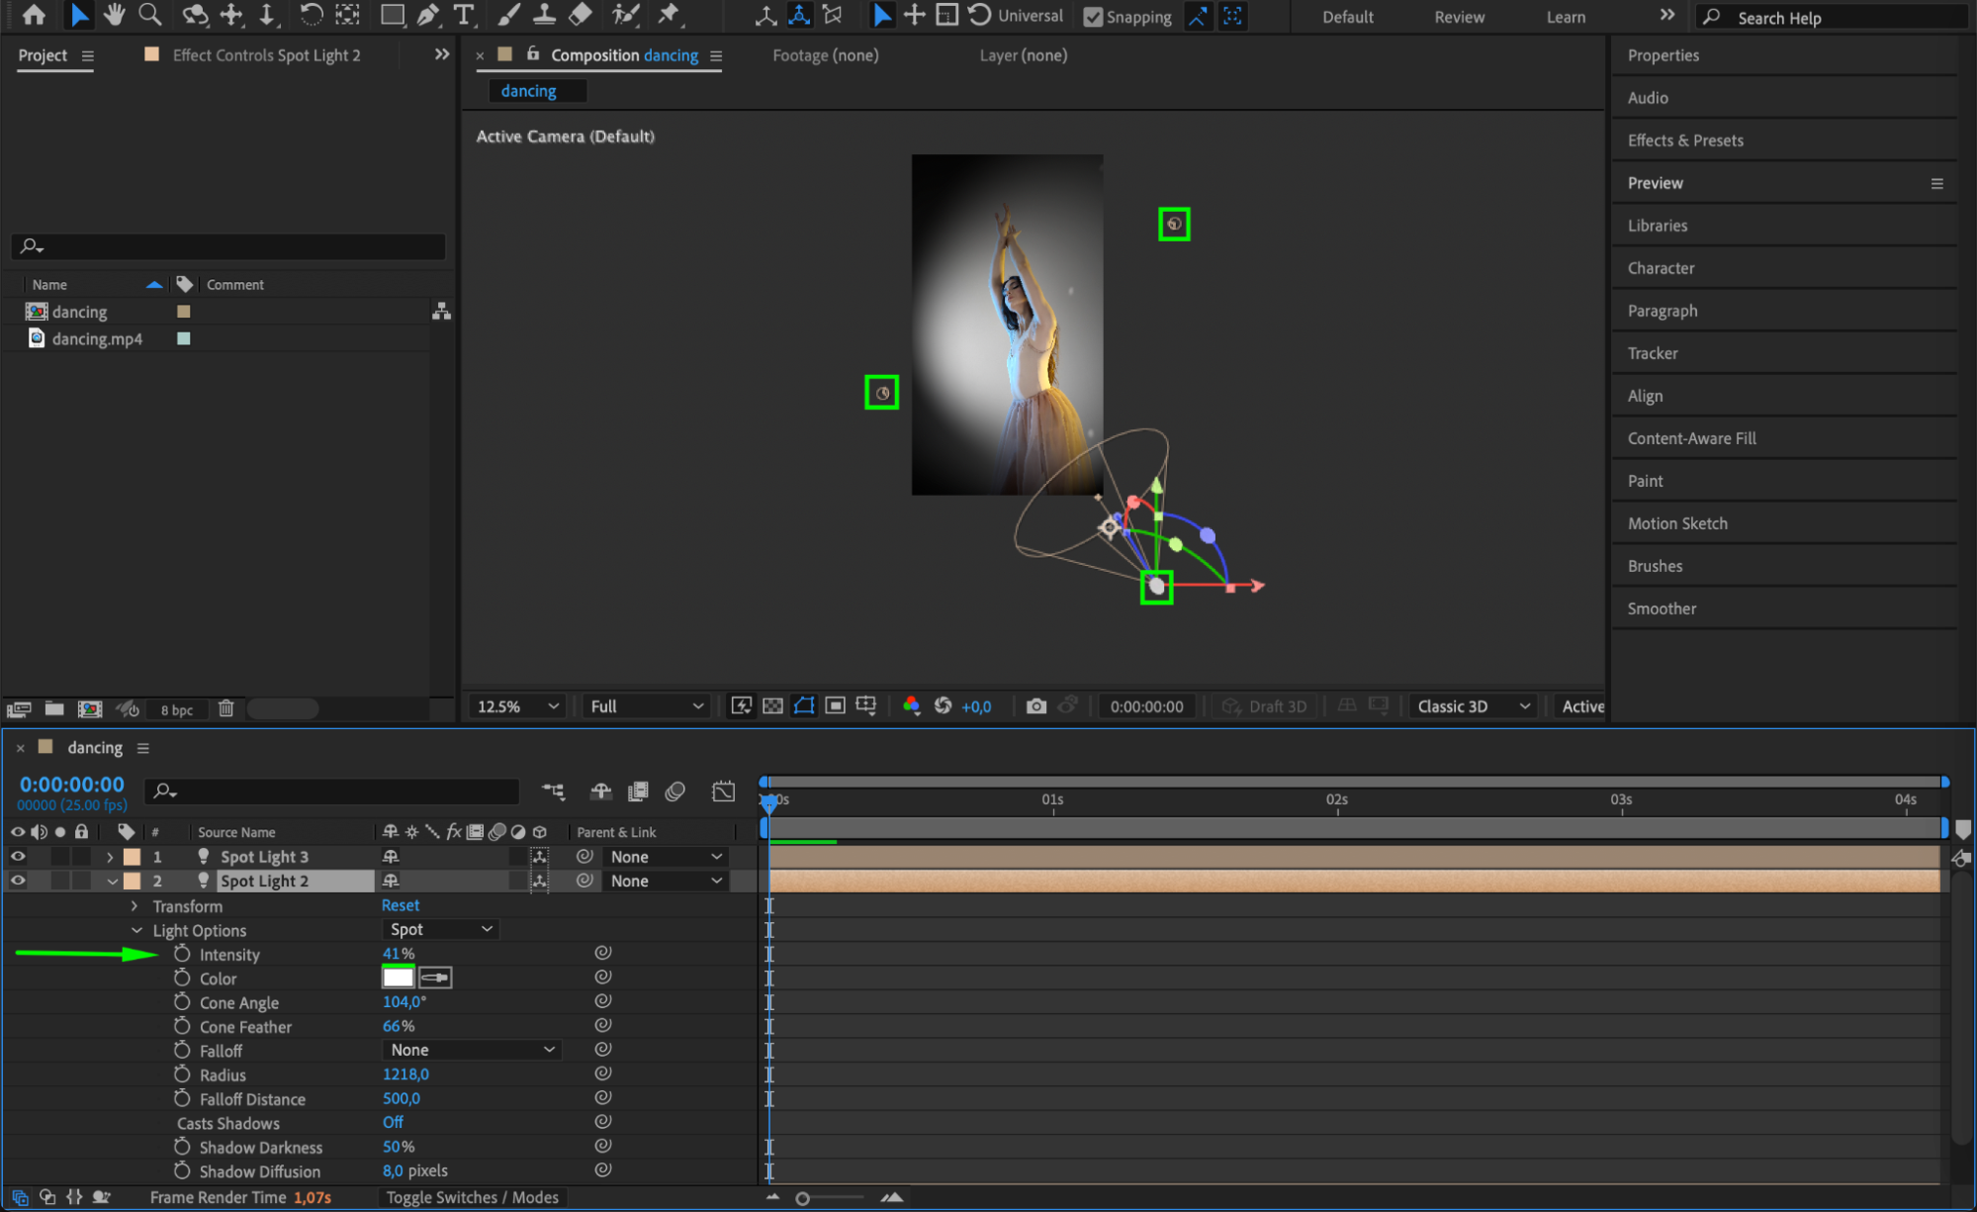Screen dimensions: 1977x1212
Task: Click the delete trash icon in Project panel
Action: pyautogui.click(x=226, y=708)
